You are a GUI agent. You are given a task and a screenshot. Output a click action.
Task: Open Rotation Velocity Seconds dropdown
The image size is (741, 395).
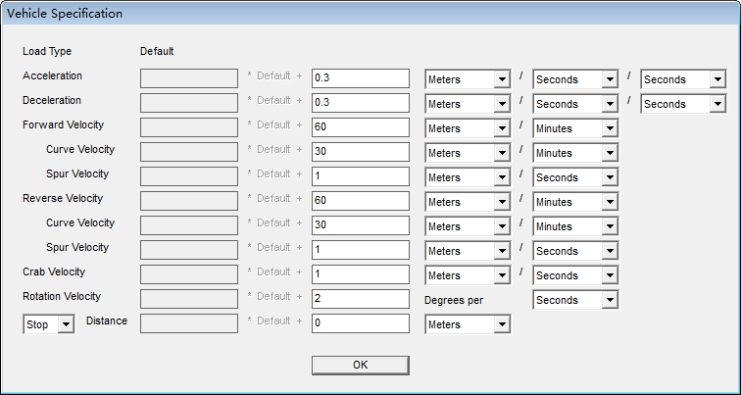point(575,300)
